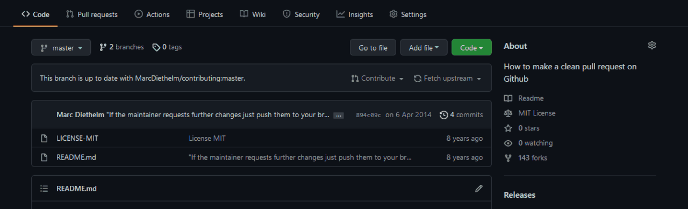Expand the Add file dropdown
The image size is (688, 209).
[x=424, y=47]
